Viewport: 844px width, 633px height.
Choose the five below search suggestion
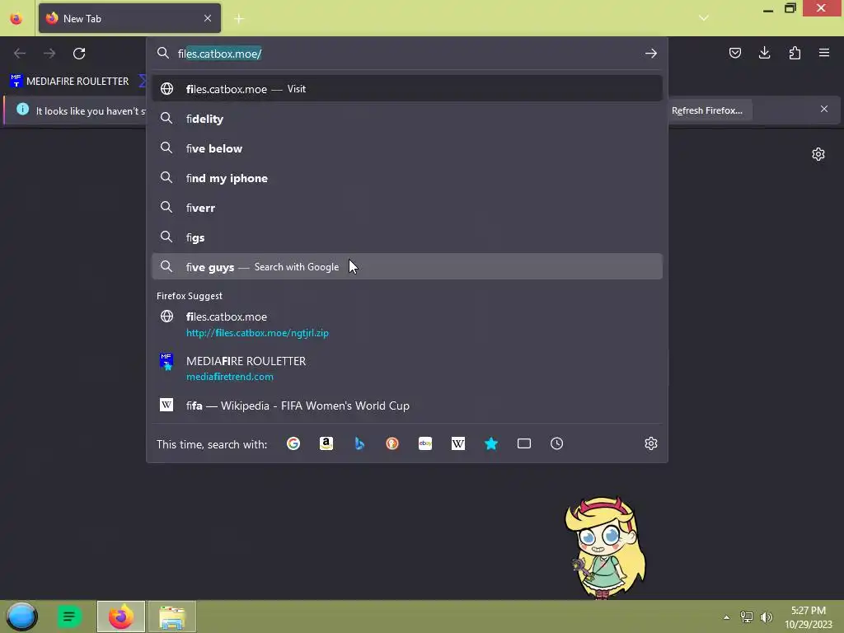407,148
